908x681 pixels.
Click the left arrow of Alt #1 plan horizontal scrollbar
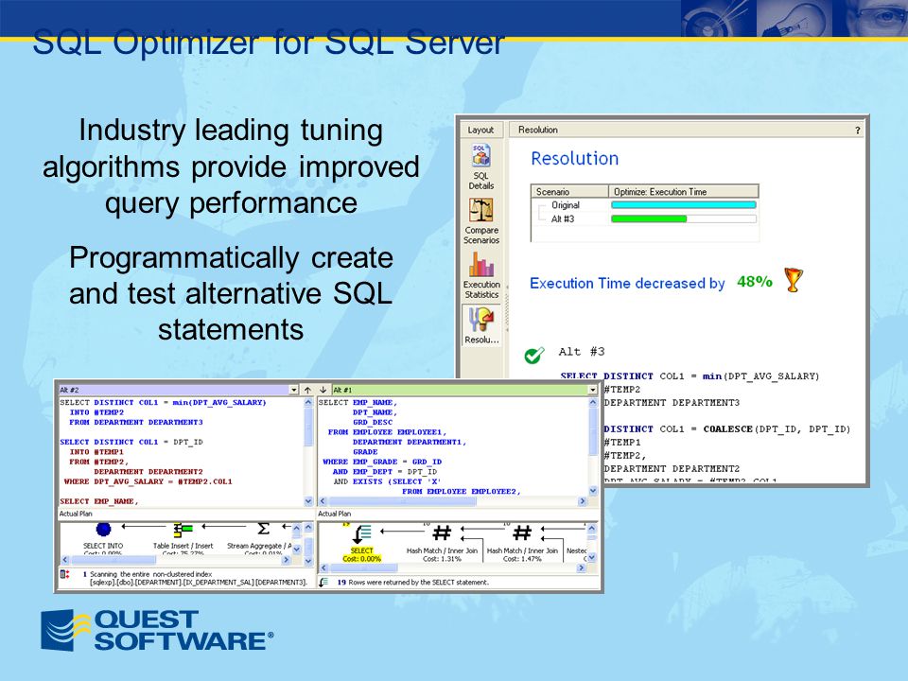[x=323, y=568]
